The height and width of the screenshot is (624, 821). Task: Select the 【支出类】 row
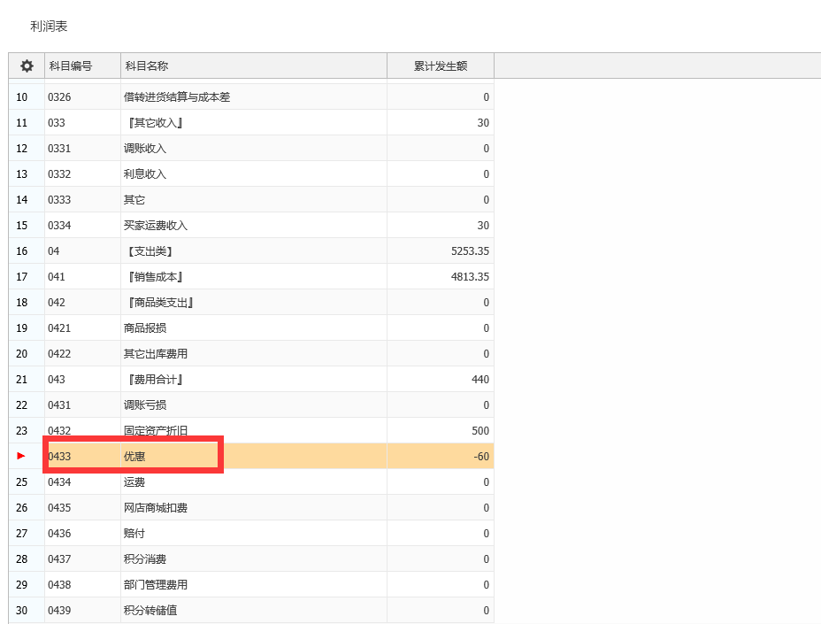click(x=251, y=251)
